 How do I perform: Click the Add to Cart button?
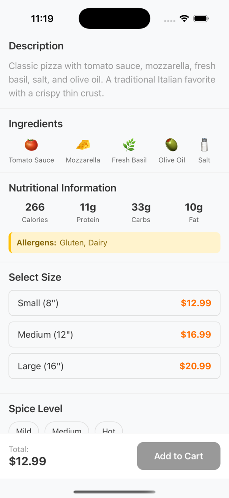point(178,456)
